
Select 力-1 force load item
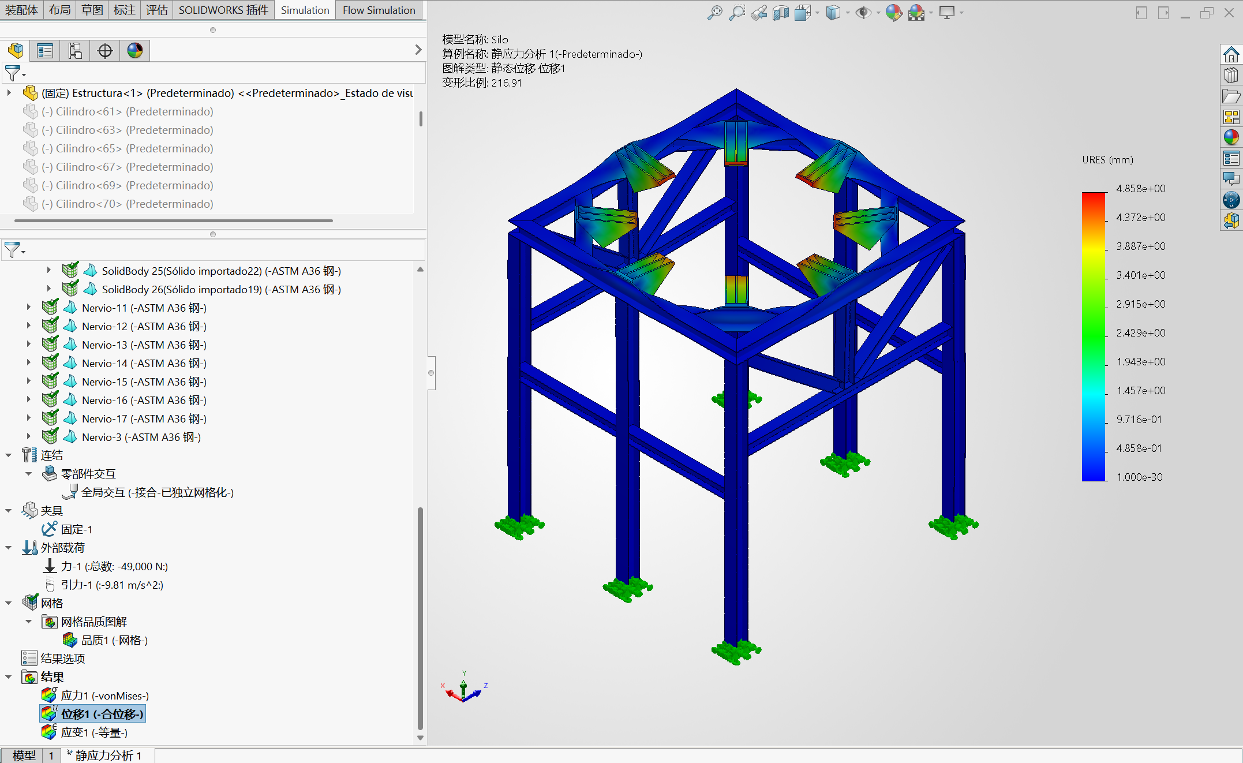point(104,566)
